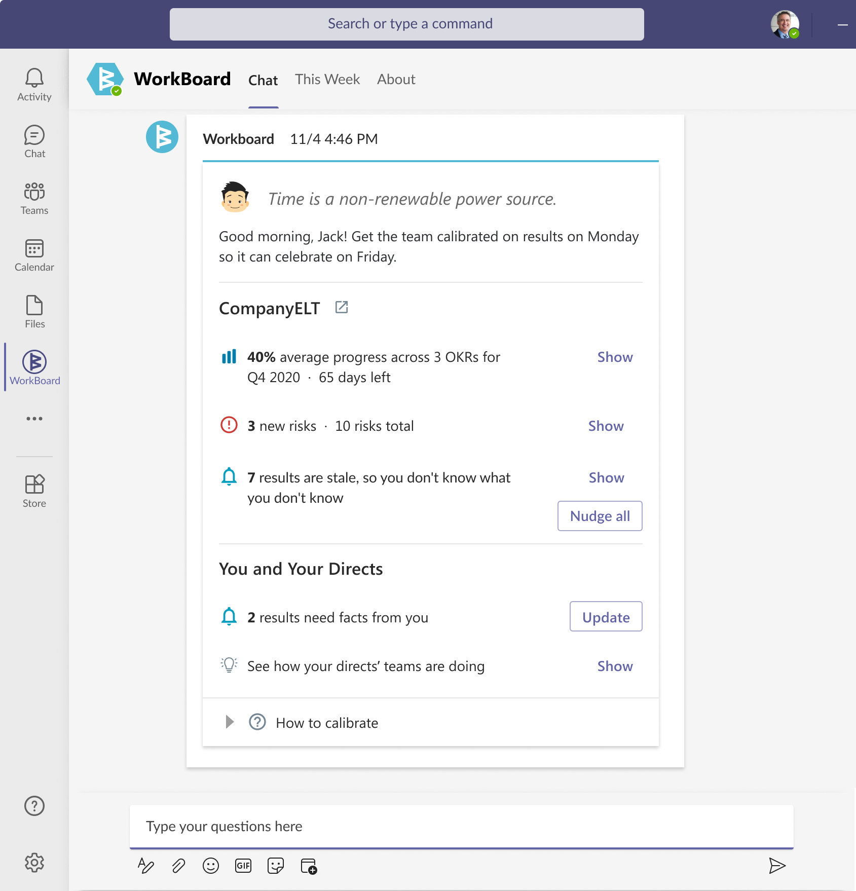Click the Workboard message sender avatar
Screen dimensions: 856x891
tap(162, 137)
